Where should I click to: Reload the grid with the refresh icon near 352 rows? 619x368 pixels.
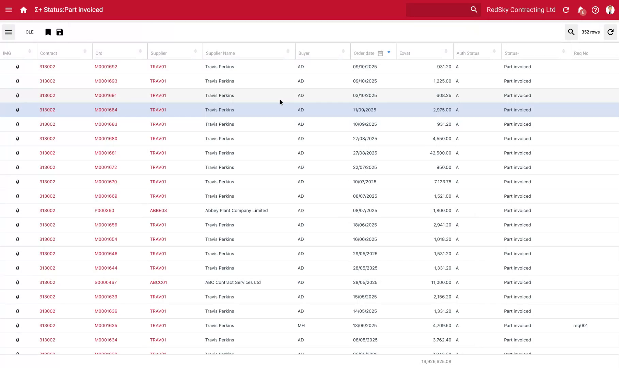pos(610,32)
